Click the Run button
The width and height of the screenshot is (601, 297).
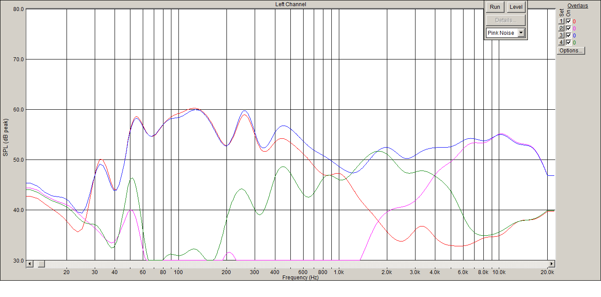(x=495, y=7)
